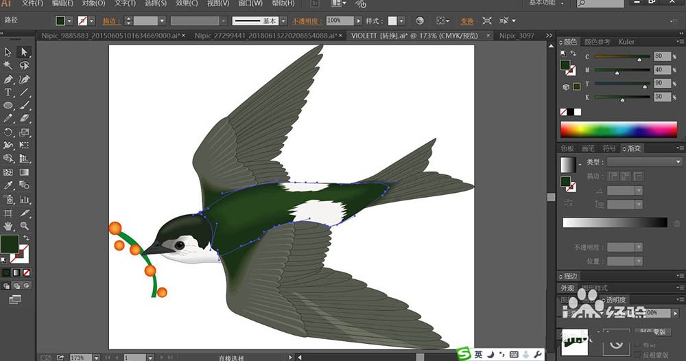
Task: Swap fill and stroke in toolbox
Action: point(27,237)
